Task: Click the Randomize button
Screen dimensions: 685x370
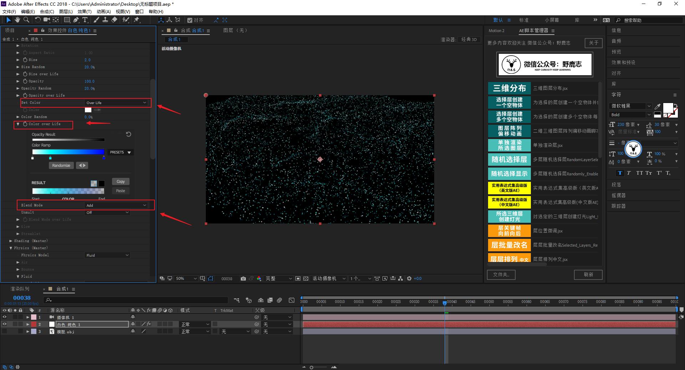Action: 61,165
